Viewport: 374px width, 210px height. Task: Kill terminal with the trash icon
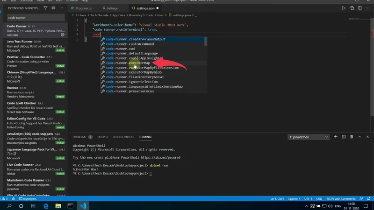click(352, 137)
